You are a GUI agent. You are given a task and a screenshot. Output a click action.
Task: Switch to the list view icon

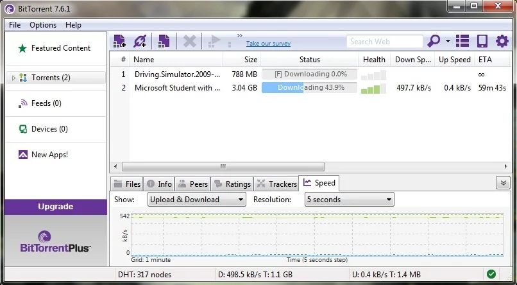[463, 41]
